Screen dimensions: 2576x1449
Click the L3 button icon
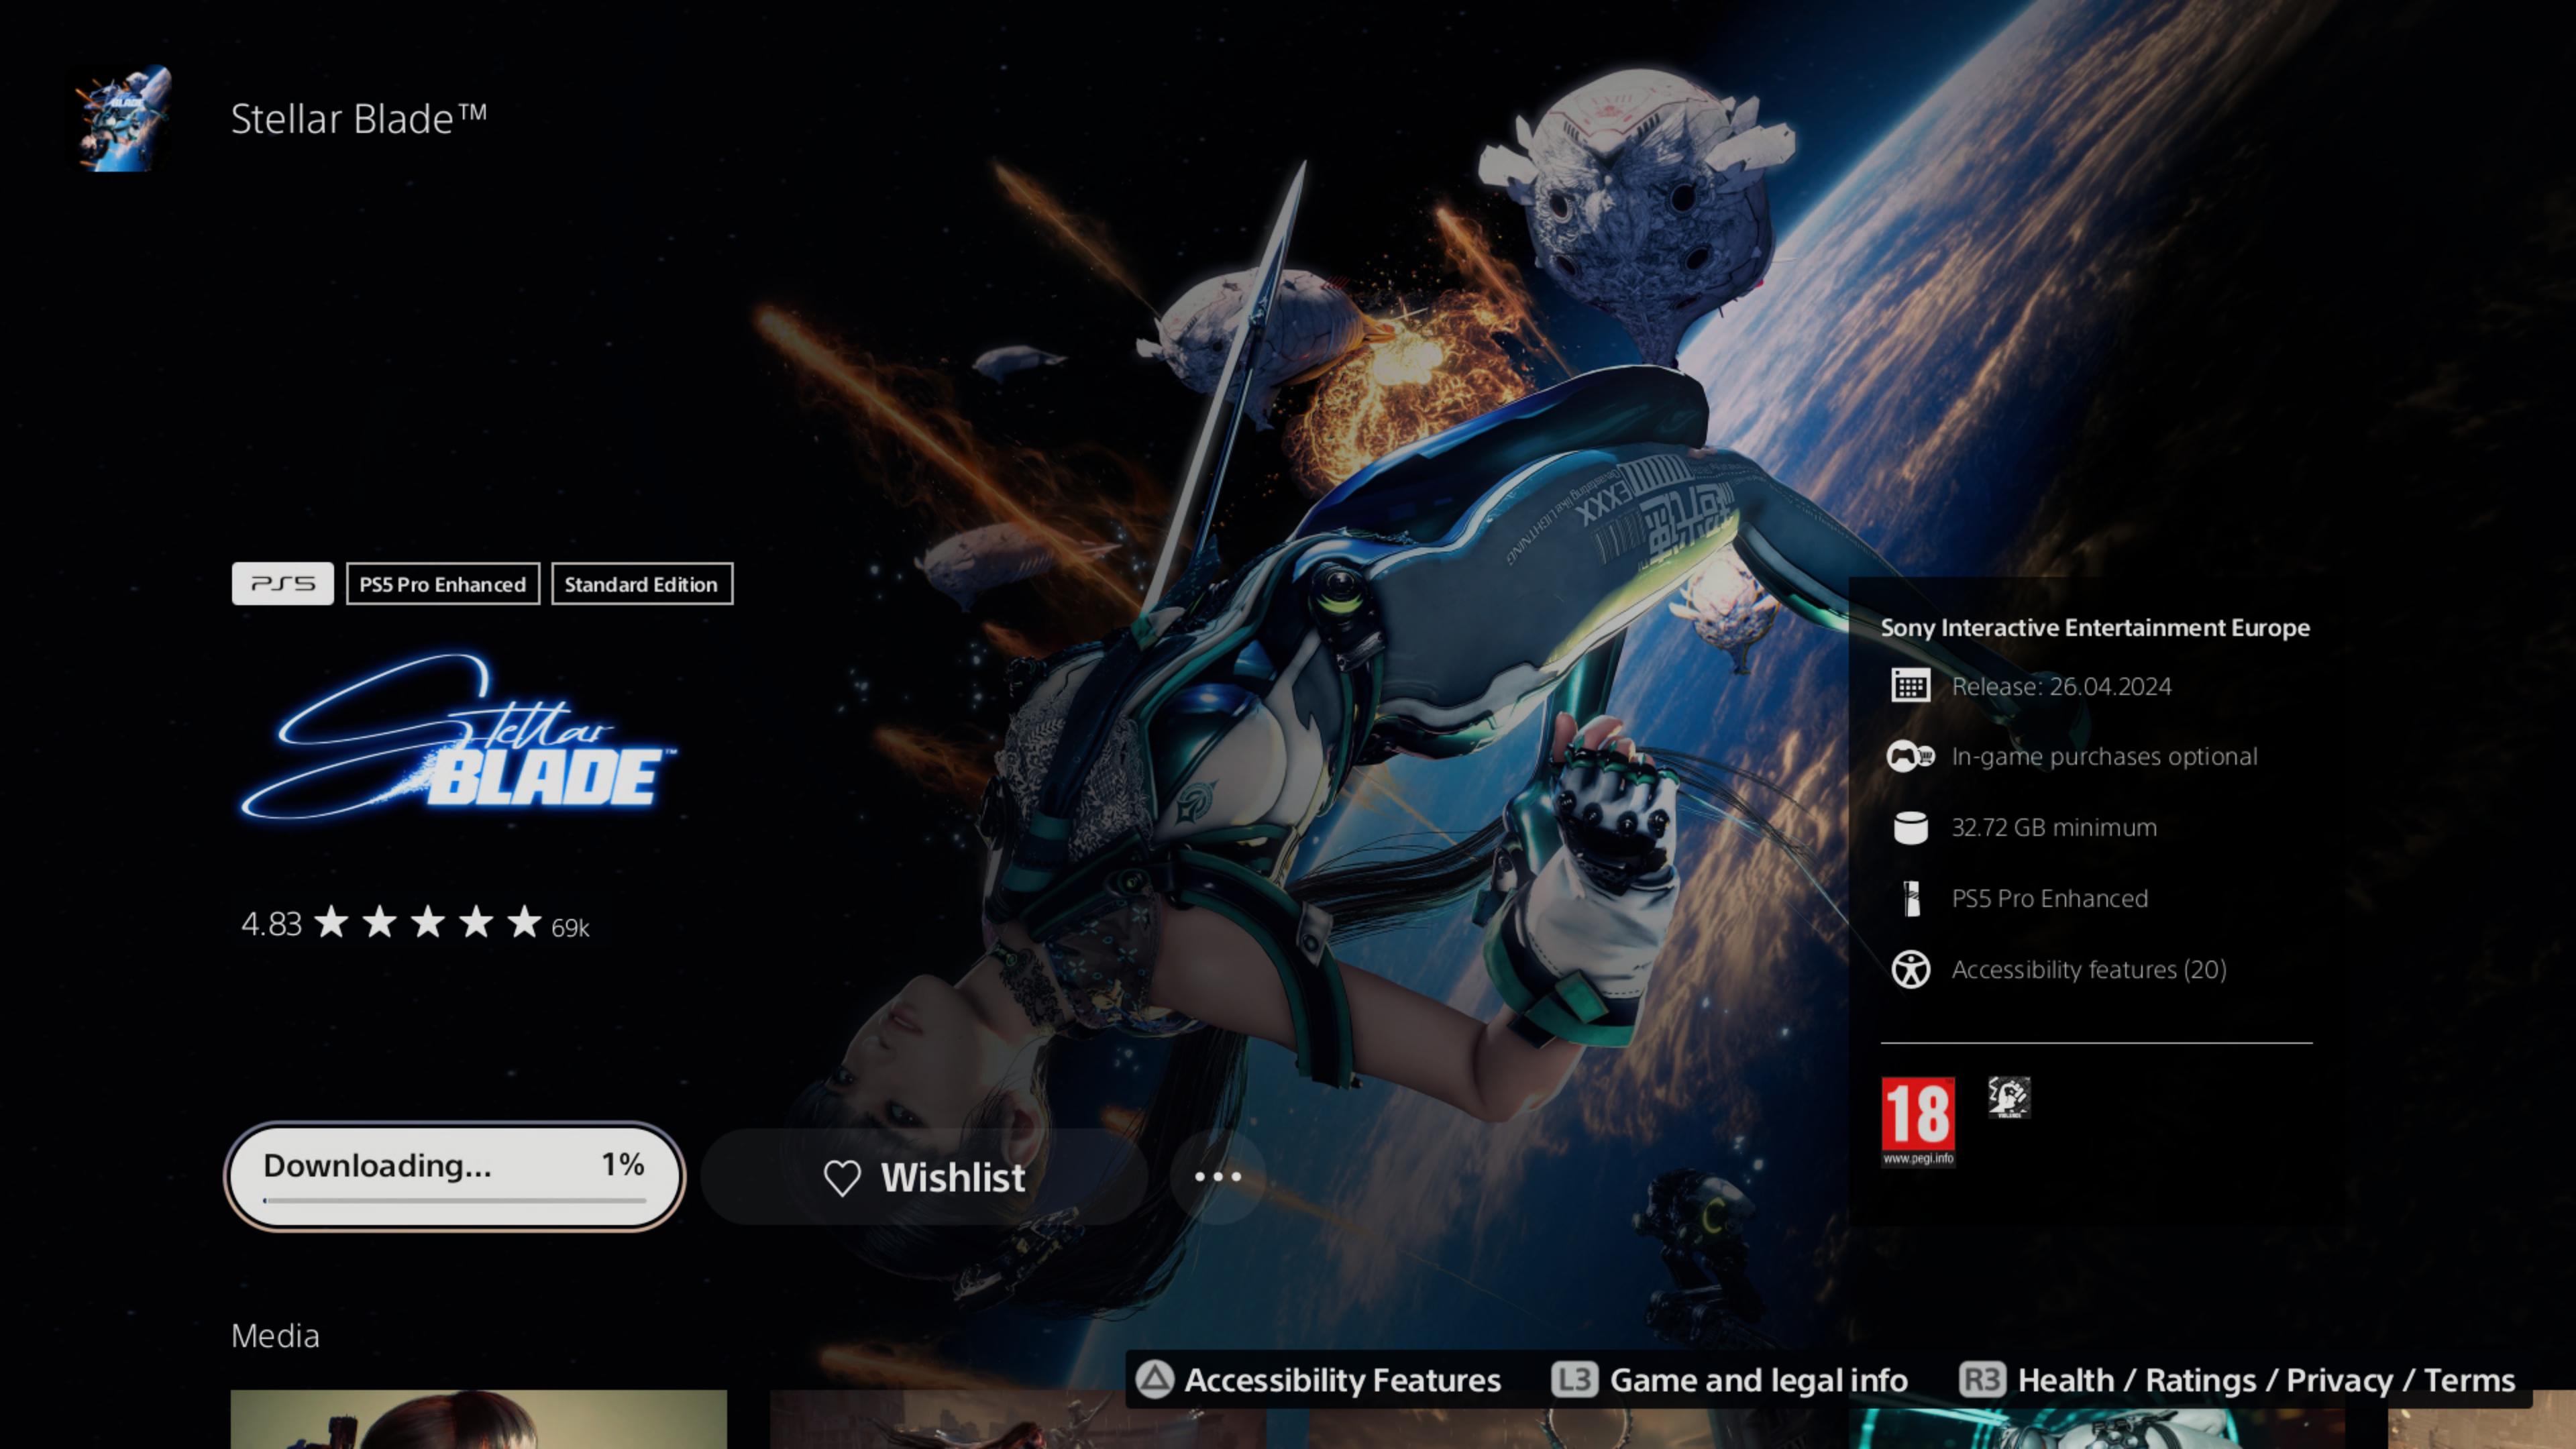tap(1574, 1380)
